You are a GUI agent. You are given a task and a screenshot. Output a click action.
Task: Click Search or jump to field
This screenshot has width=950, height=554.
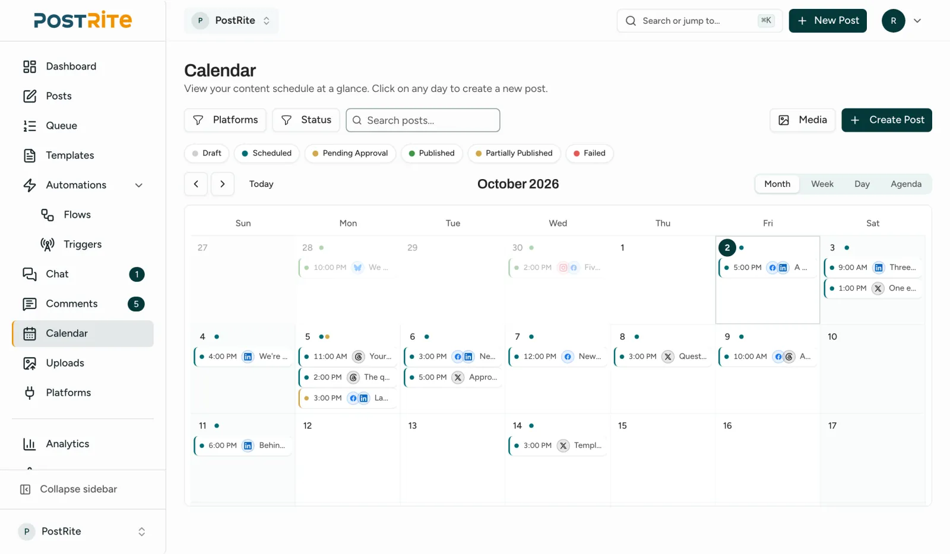point(699,21)
